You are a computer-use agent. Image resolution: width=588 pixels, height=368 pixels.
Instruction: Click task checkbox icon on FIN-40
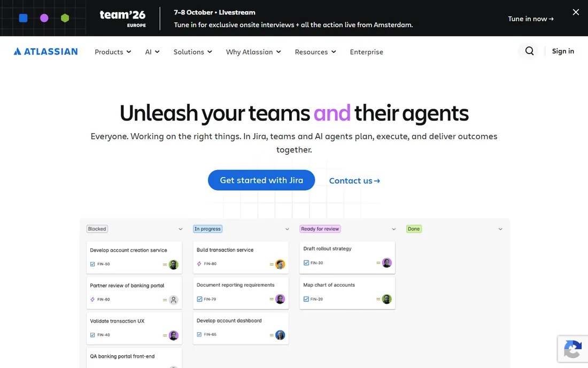[x=92, y=335]
